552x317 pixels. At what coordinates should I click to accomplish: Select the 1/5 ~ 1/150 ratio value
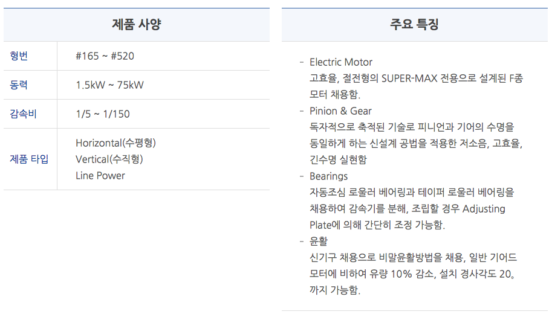pyautogui.click(x=102, y=114)
